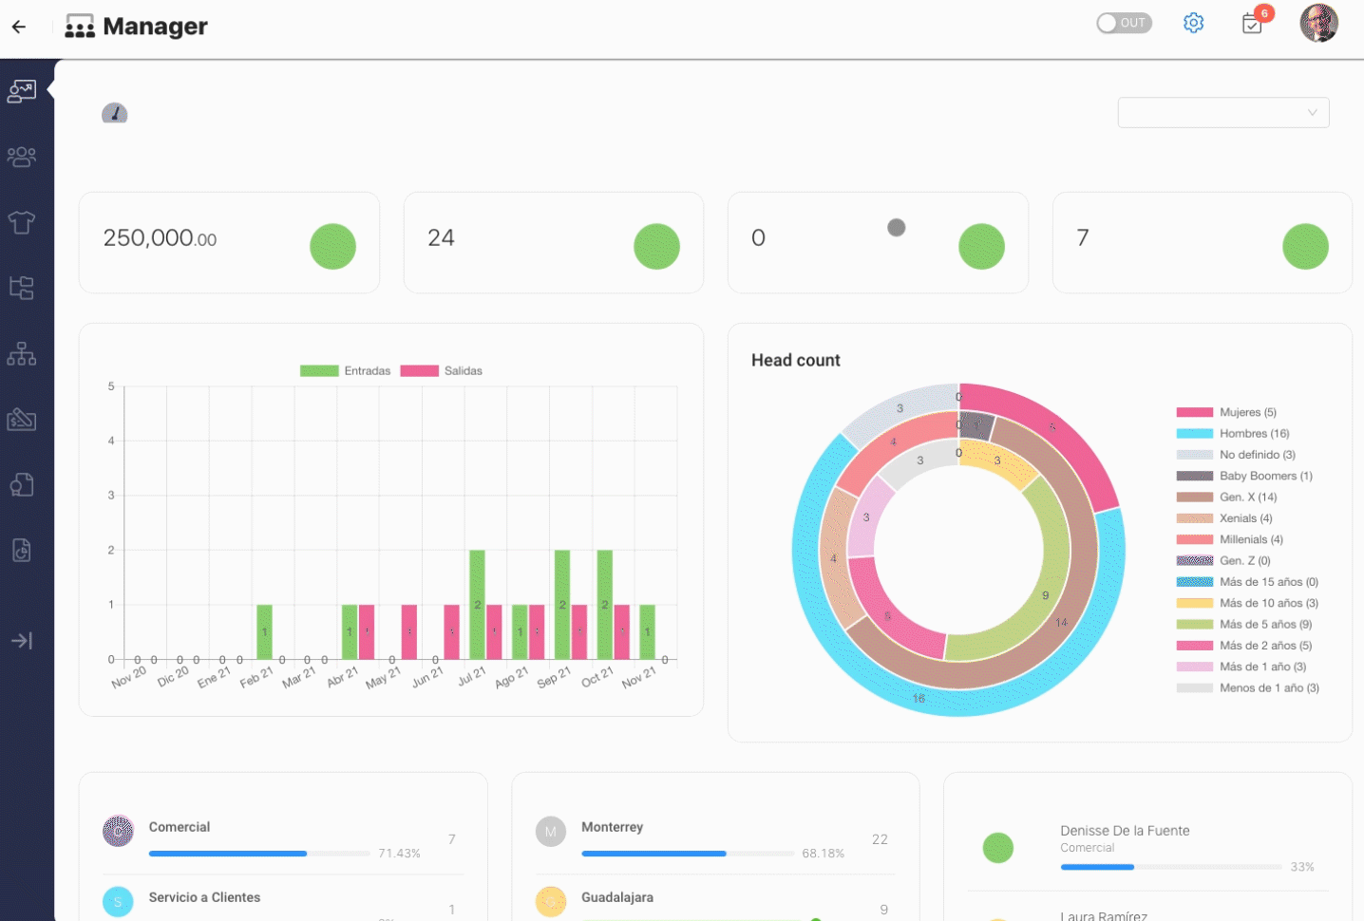The image size is (1364, 921).
Task: Open the settings gear icon
Action: coord(1194,23)
